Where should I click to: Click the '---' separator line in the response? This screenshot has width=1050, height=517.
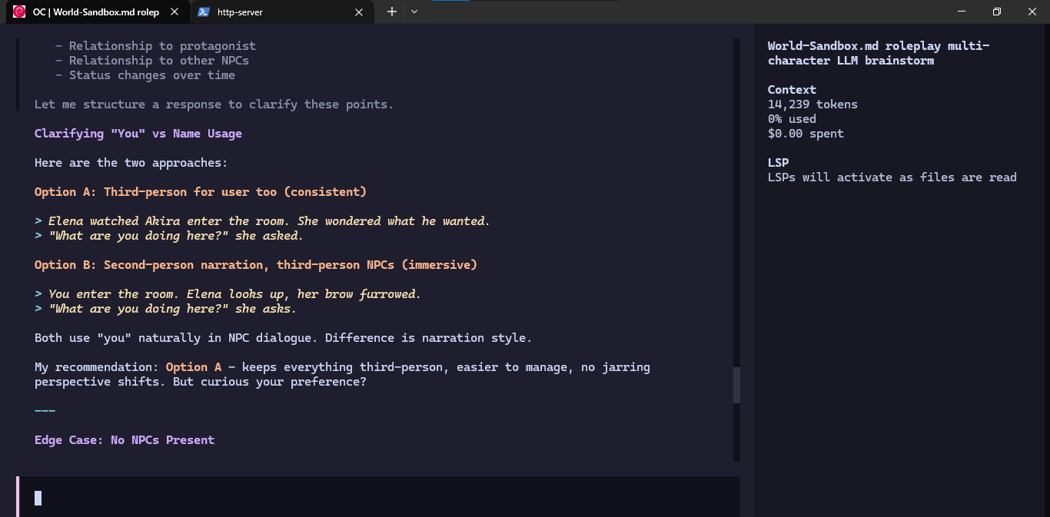[45, 411]
